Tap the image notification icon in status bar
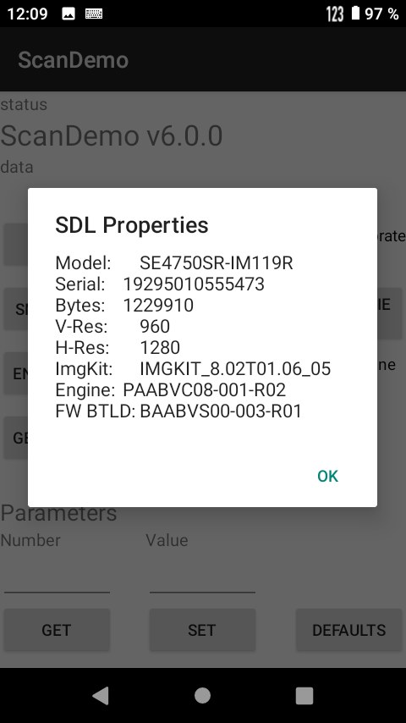 click(x=69, y=14)
